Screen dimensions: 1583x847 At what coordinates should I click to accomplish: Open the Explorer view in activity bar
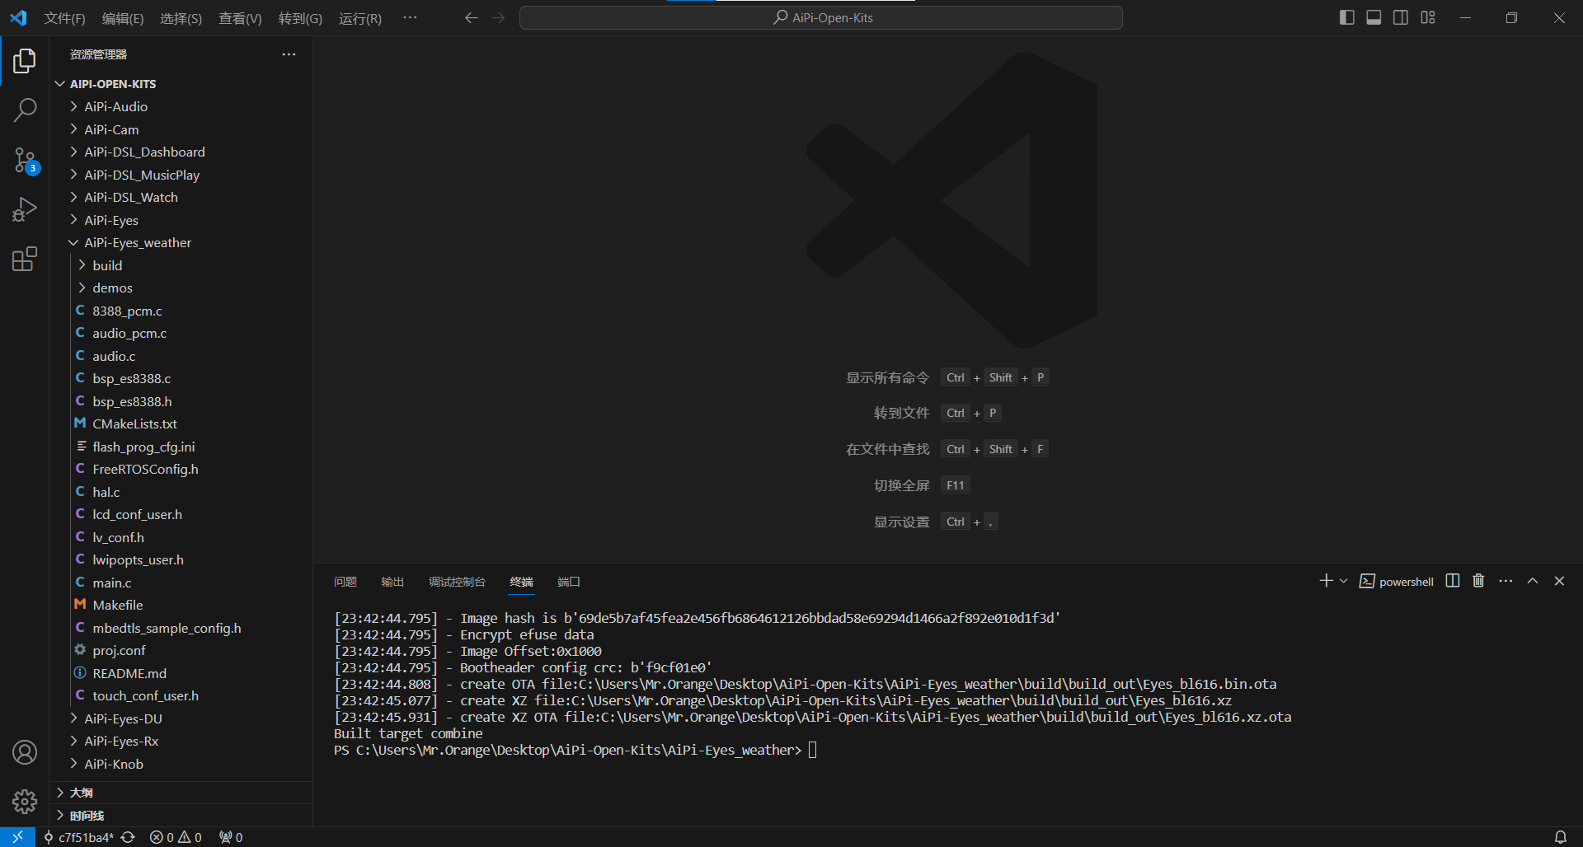click(25, 61)
